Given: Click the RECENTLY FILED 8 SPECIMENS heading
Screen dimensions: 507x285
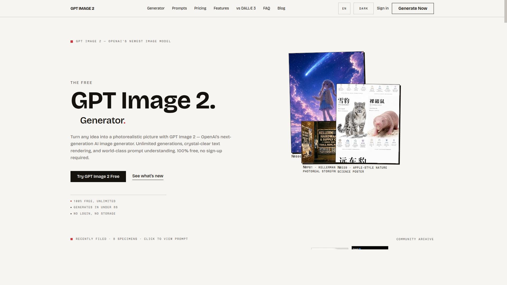Looking at the screenshot, I should pos(132,239).
